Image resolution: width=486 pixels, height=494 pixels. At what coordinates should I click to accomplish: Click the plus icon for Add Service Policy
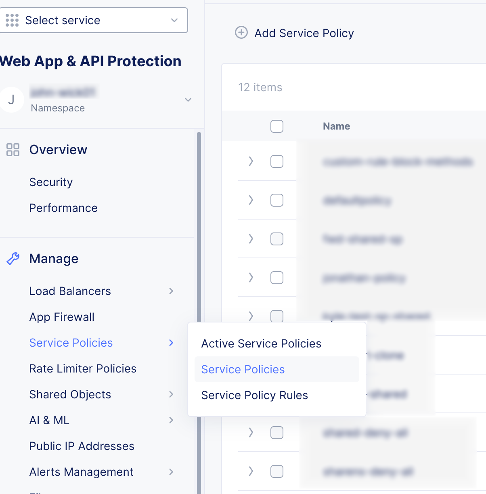tap(241, 33)
